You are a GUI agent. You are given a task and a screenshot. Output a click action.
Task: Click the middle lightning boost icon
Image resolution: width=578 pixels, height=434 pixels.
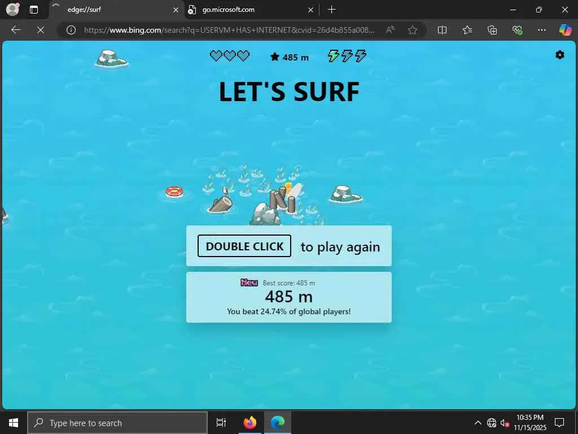(347, 56)
